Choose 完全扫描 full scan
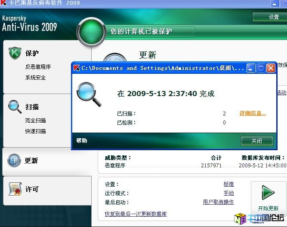 36,121
